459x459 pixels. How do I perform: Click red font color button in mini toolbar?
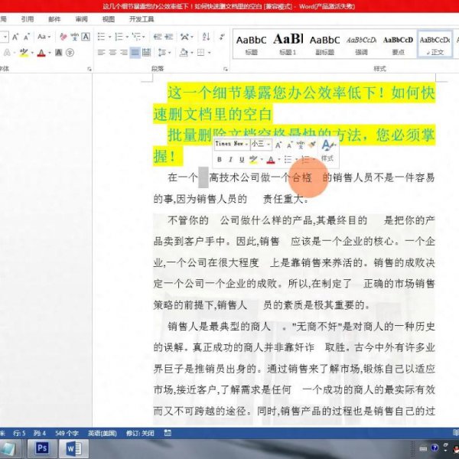coord(271,159)
